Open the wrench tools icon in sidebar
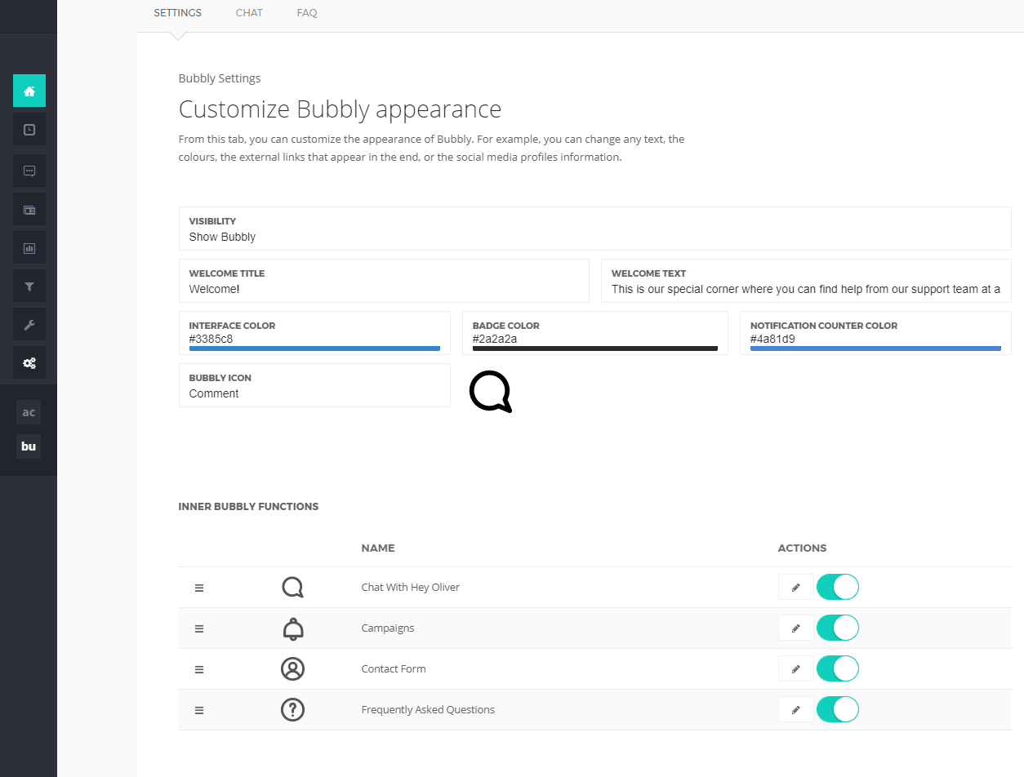Viewport: 1024px width, 777px height. (29, 325)
